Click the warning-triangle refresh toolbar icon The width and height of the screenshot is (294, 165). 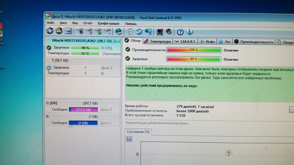tap(59, 31)
